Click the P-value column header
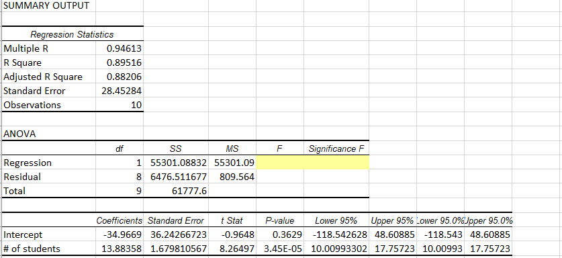Screen dimensions: 562x258 [279, 220]
